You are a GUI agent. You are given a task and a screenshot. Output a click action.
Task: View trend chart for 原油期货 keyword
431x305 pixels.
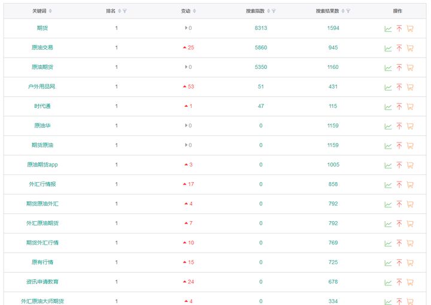[388, 68]
